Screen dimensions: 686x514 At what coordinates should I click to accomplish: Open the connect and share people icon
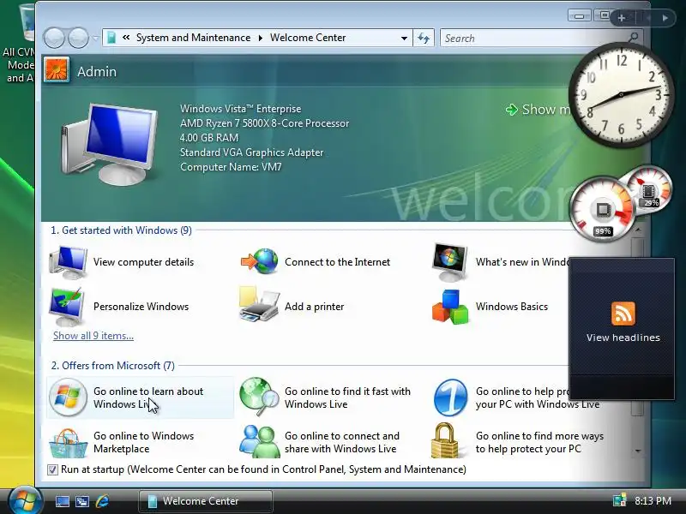(260, 441)
